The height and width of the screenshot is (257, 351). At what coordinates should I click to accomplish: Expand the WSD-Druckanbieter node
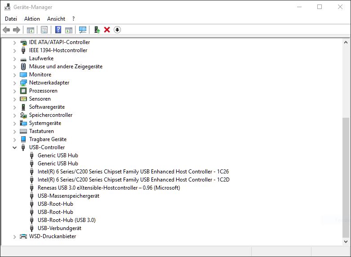click(x=14, y=237)
